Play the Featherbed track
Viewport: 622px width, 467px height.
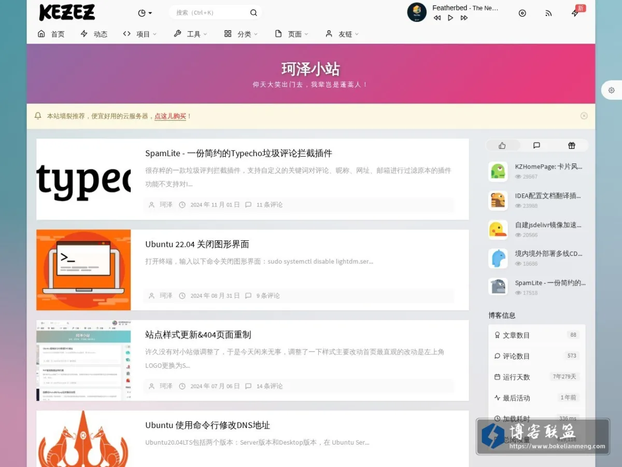450,18
